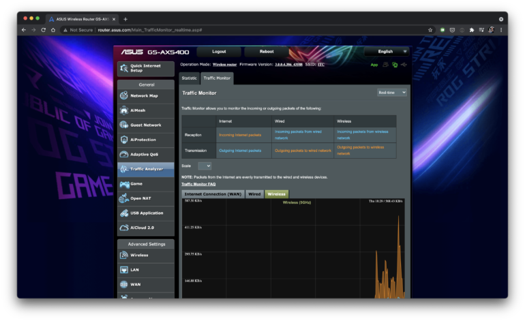Click the Transmission row label
Image resolution: width=525 pixels, height=321 pixels.
[x=196, y=151]
